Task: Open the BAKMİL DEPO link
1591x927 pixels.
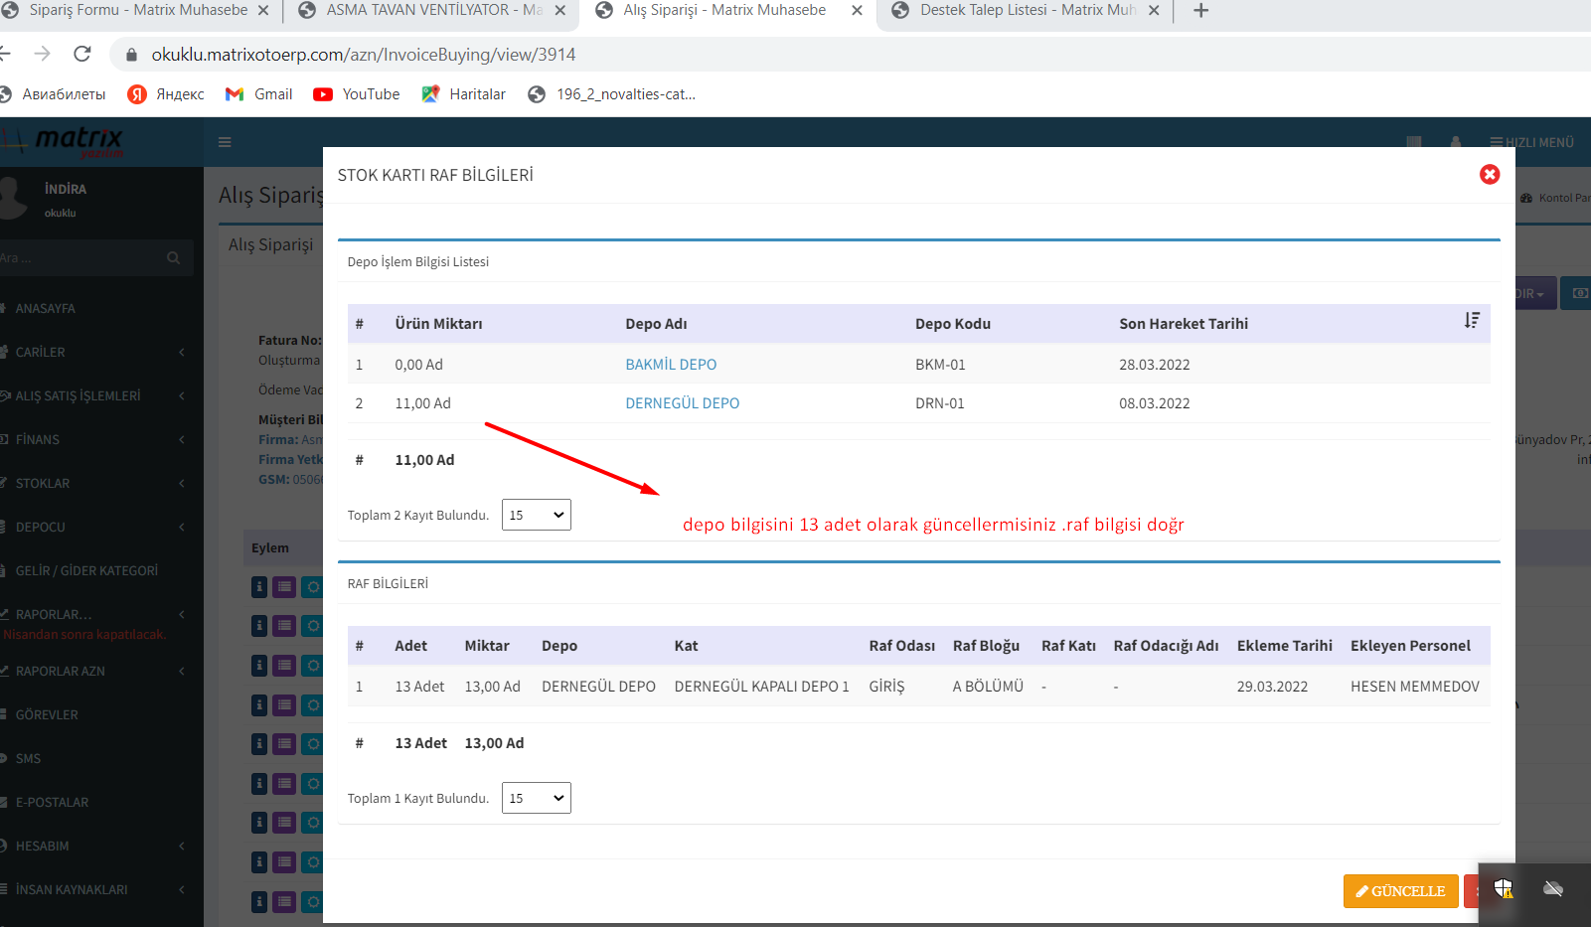Action: coord(671,365)
